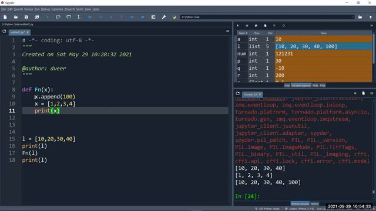Open editor pane options menu

click(227, 31)
